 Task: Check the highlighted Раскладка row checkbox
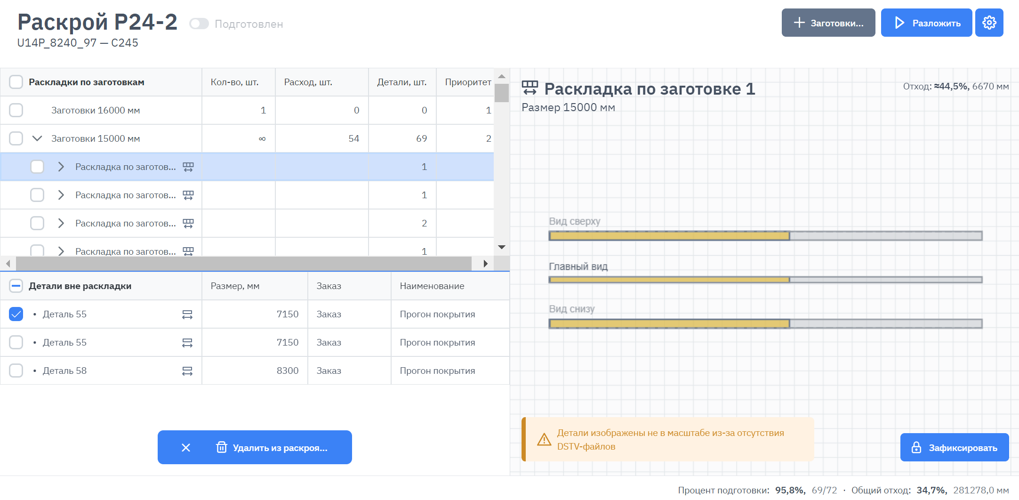tap(37, 167)
